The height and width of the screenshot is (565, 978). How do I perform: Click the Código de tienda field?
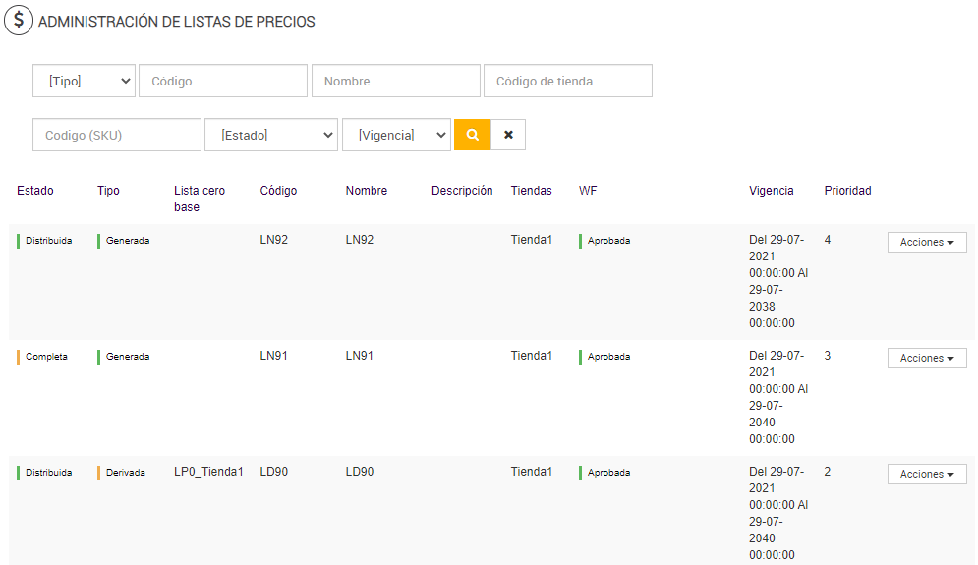click(x=567, y=82)
